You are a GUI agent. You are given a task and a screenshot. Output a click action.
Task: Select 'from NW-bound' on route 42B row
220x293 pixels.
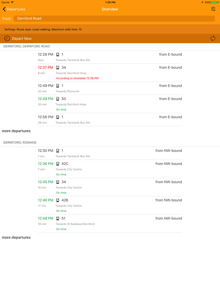point(169,200)
